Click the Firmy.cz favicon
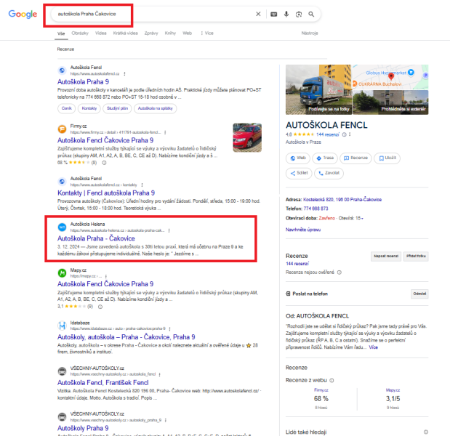Viewport: 450px width, 436px height. coord(62,129)
